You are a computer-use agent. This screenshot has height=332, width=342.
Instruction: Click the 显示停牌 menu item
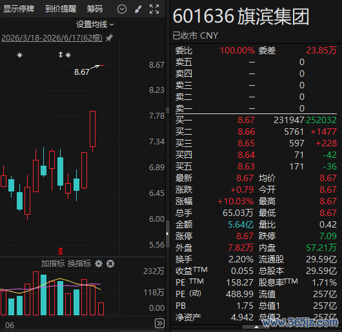[19, 9]
